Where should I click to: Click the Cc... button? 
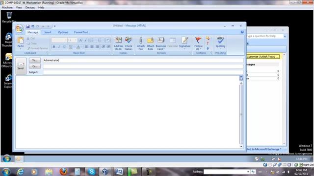[35, 66]
